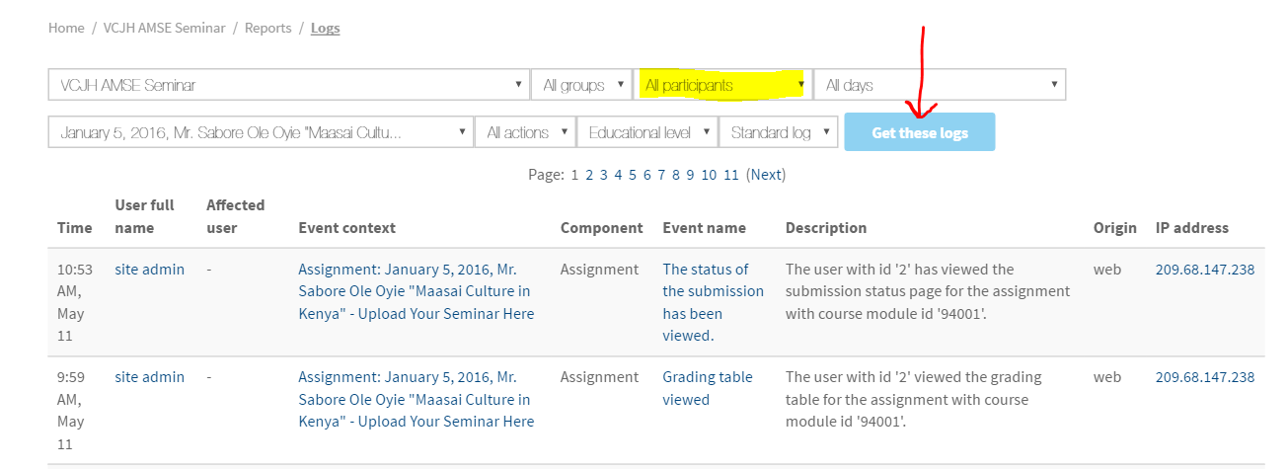Open the Grading table viewed event link
The width and height of the screenshot is (1288, 469).
707,388
